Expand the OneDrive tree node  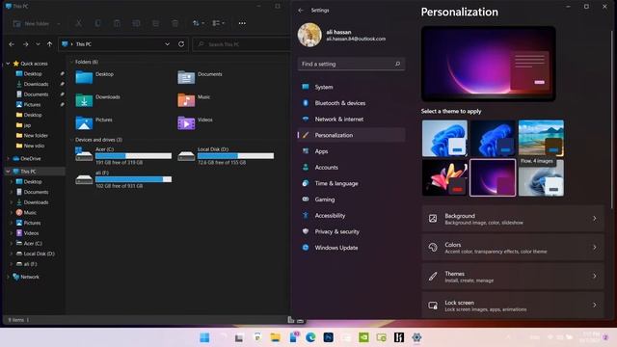[8, 158]
